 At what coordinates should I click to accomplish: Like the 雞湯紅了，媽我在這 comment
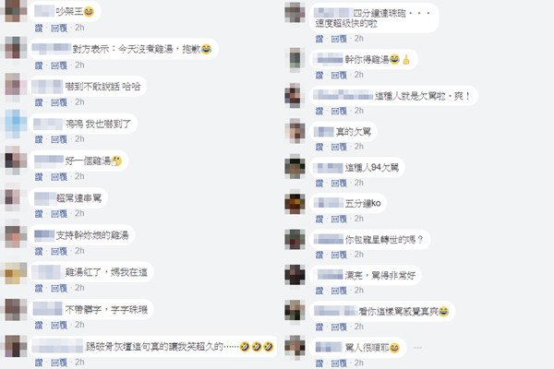pos(39,288)
